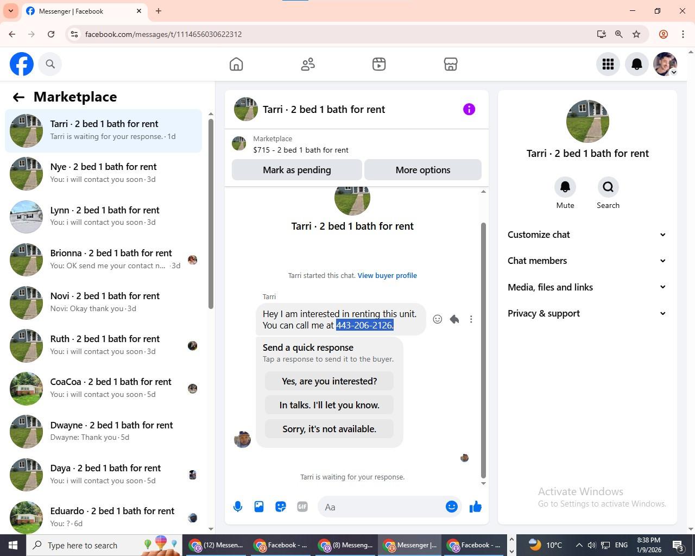Image resolution: width=695 pixels, height=556 pixels.
Task: Click the Windows taskbar search box
Action: [103, 545]
